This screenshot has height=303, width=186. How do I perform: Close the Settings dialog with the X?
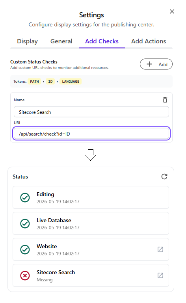172,11
